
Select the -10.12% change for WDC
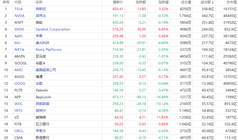162,104
